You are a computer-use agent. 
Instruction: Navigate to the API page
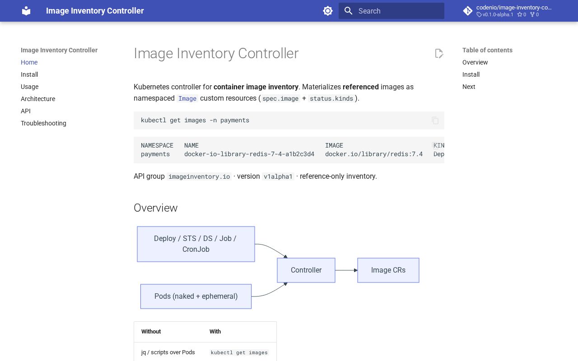pos(26,111)
